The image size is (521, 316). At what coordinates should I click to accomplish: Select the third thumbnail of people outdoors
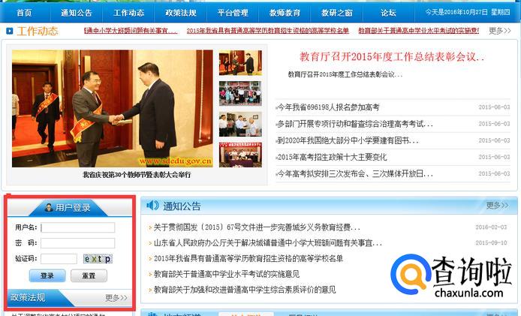(240, 125)
